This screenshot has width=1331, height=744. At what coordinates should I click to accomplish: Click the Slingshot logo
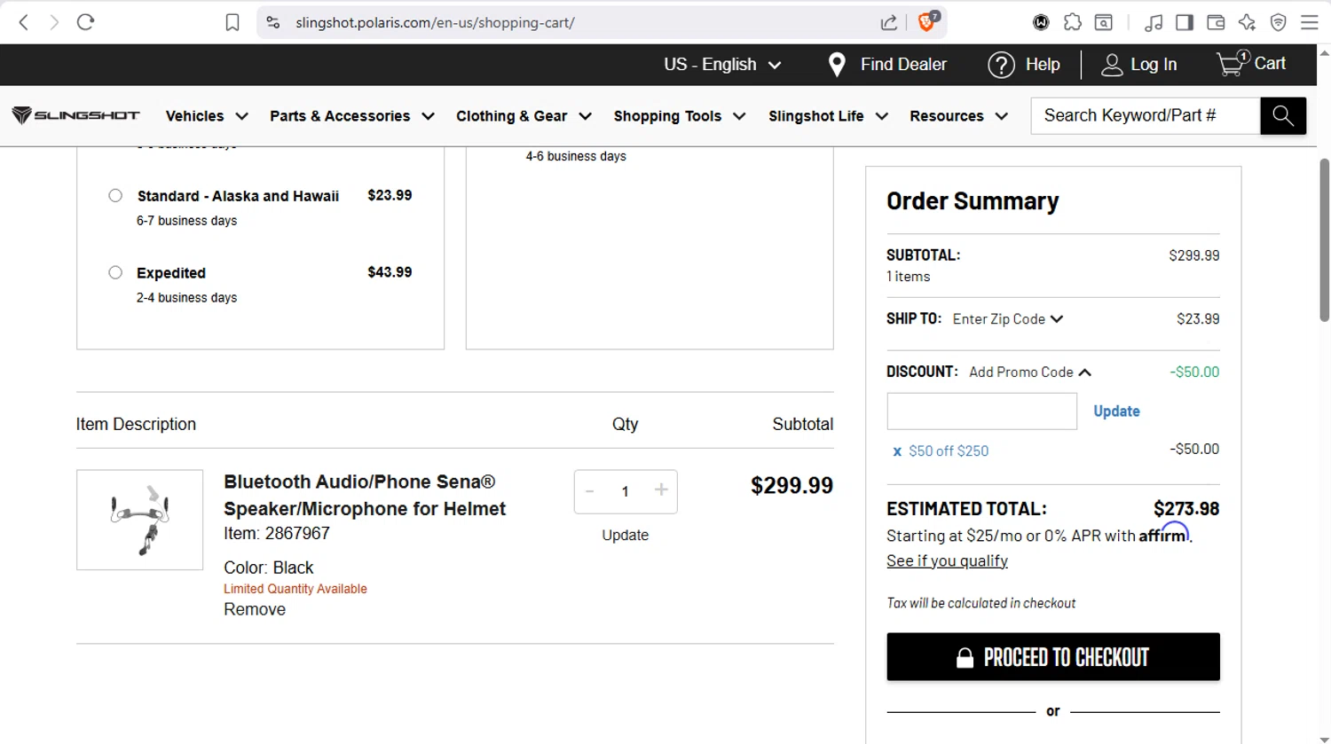76,115
